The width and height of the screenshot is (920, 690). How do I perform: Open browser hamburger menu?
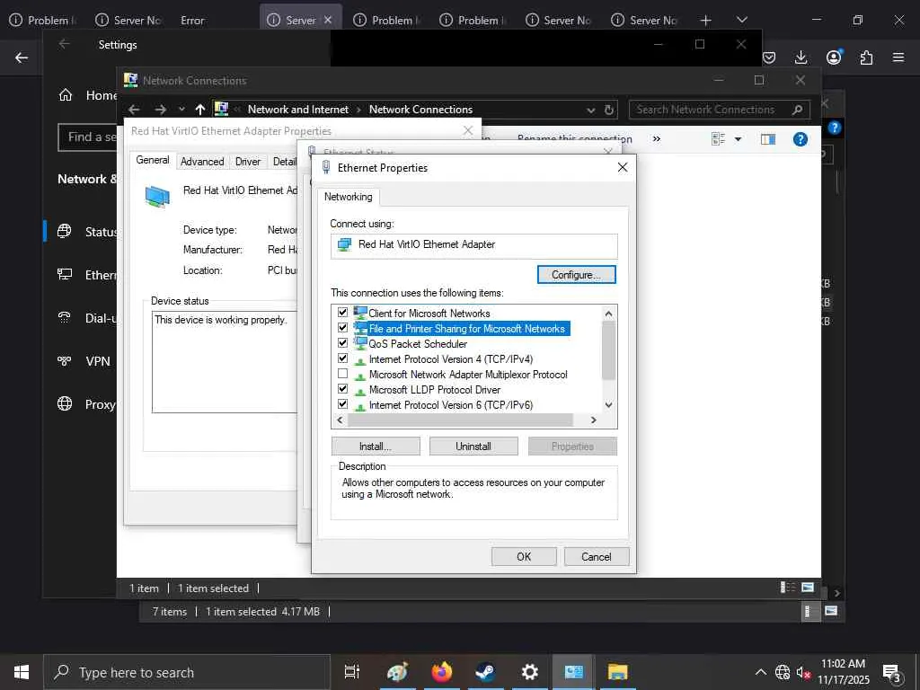pyautogui.click(x=898, y=57)
